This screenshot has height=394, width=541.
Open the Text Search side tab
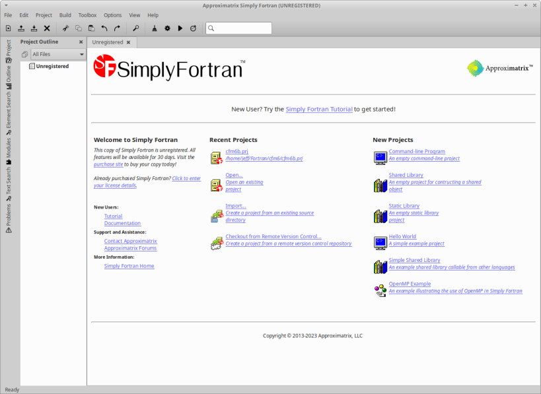pyautogui.click(x=9, y=184)
